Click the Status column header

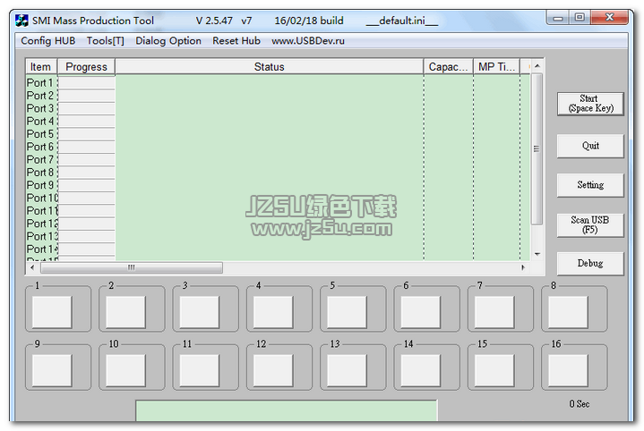pyautogui.click(x=269, y=67)
